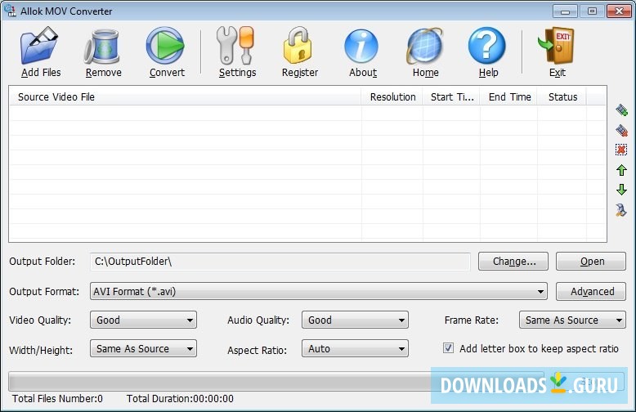Click the Output Folder path field
The height and width of the screenshot is (412, 636).
(x=280, y=262)
